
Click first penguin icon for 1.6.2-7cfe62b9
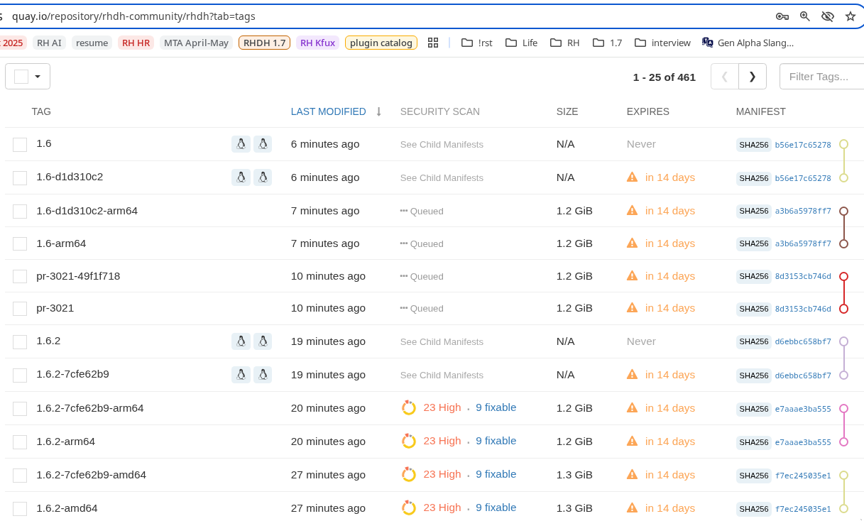(241, 375)
